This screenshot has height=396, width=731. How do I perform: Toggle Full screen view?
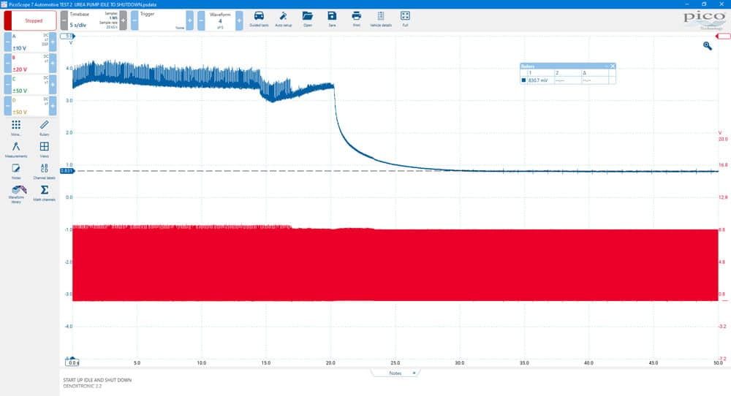(405, 19)
